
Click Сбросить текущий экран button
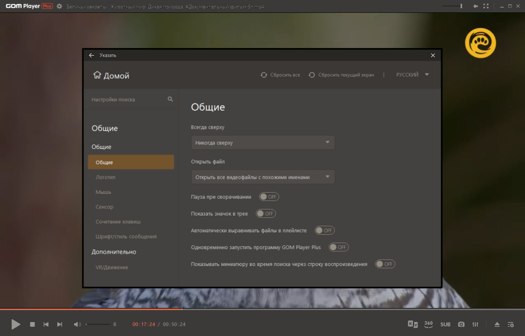(x=341, y=75)
